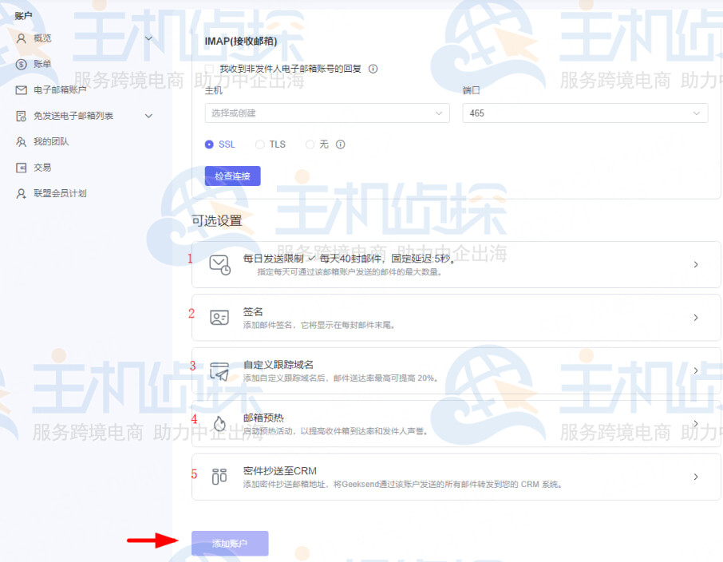The width and height of the screenshot is (723, 562).
Task: Select 账户 at top of sidebar
Action: point(24,14)
